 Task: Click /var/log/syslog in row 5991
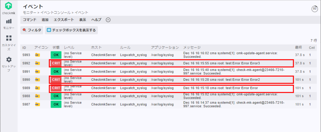click(162, 72)
